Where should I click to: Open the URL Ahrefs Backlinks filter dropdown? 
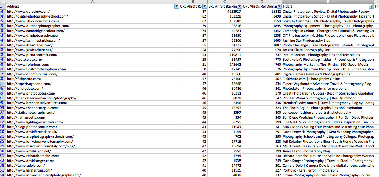239,7
